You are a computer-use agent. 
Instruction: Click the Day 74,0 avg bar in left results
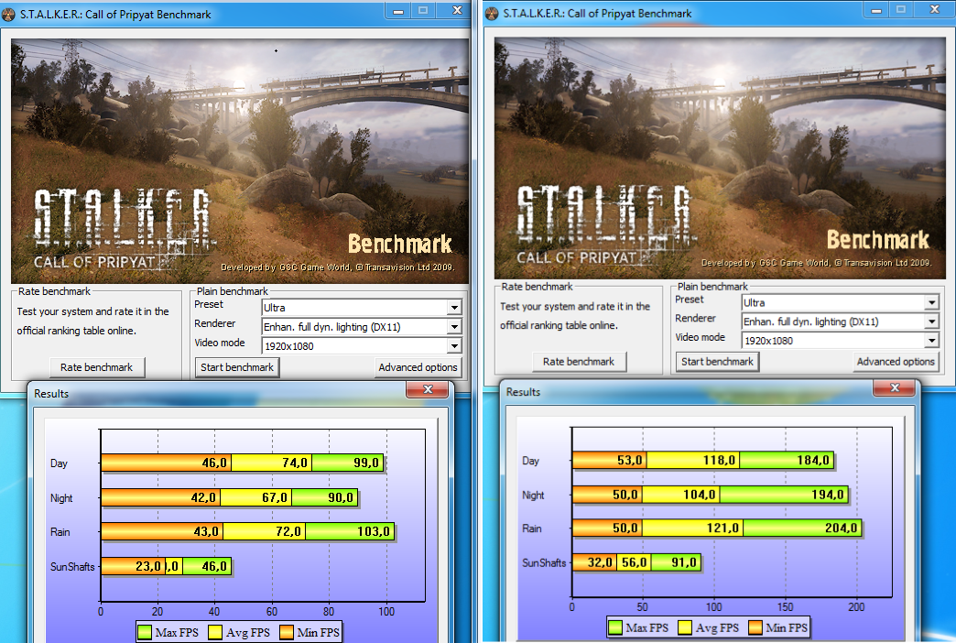272,463
